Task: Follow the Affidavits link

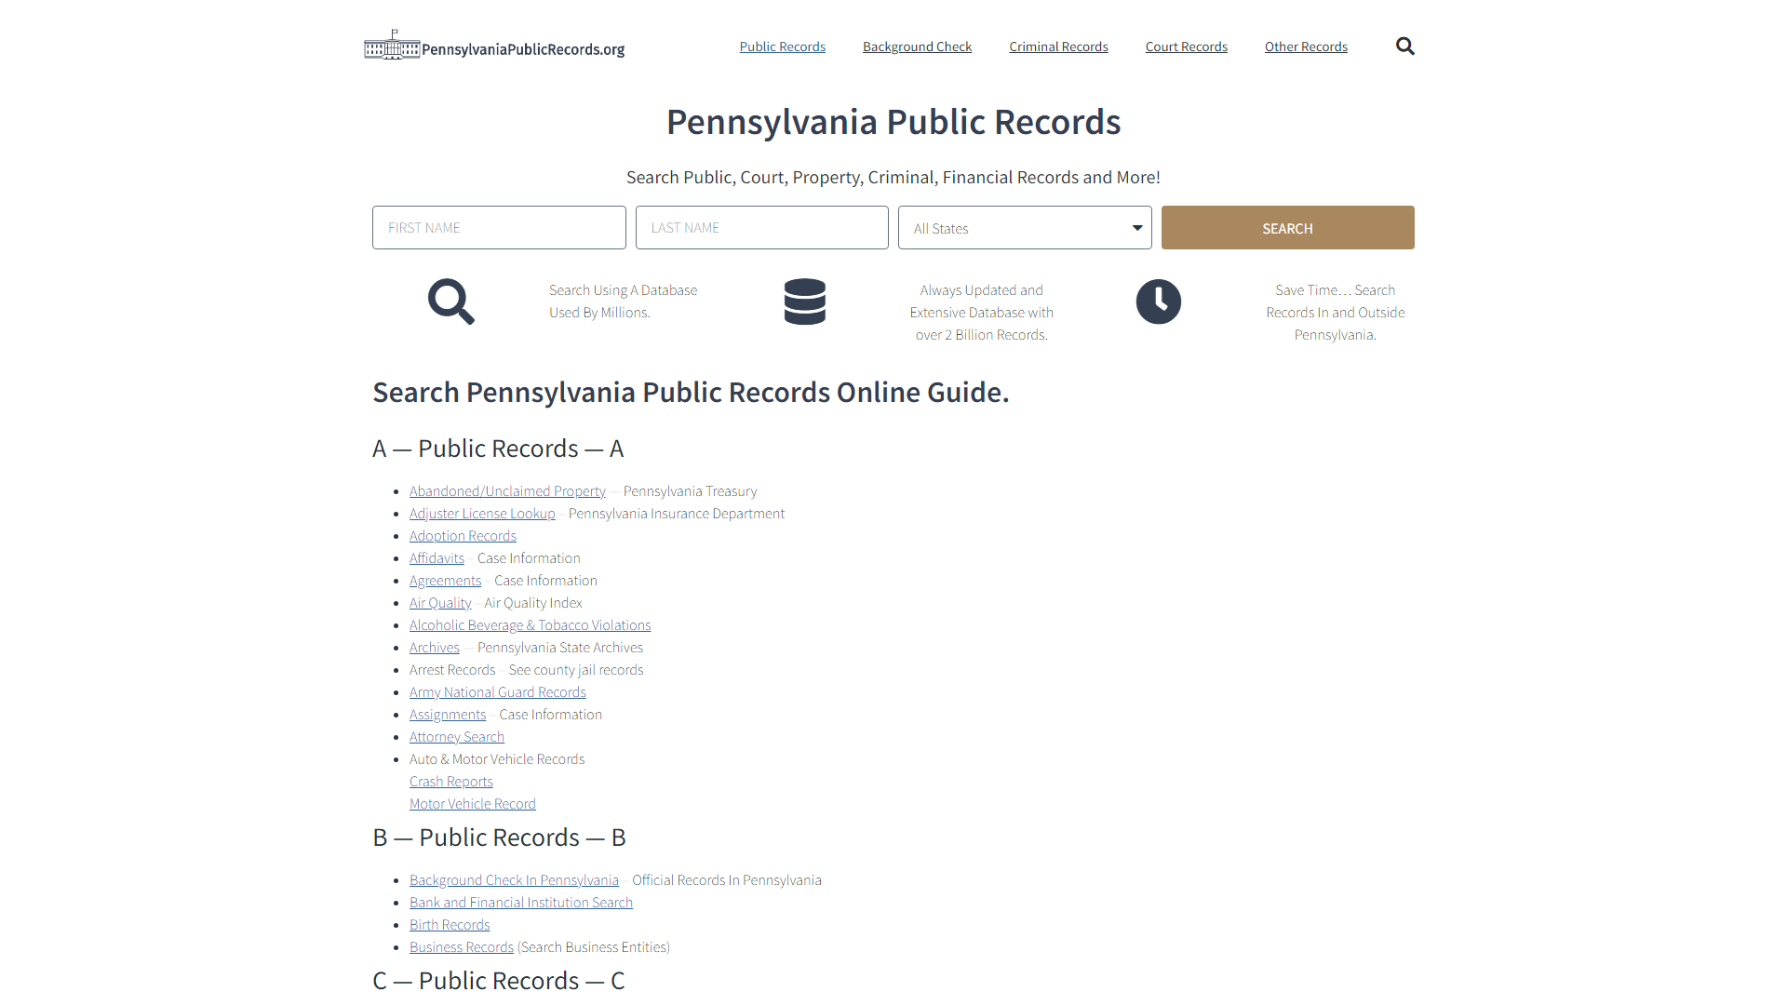Action: (437, 558)
